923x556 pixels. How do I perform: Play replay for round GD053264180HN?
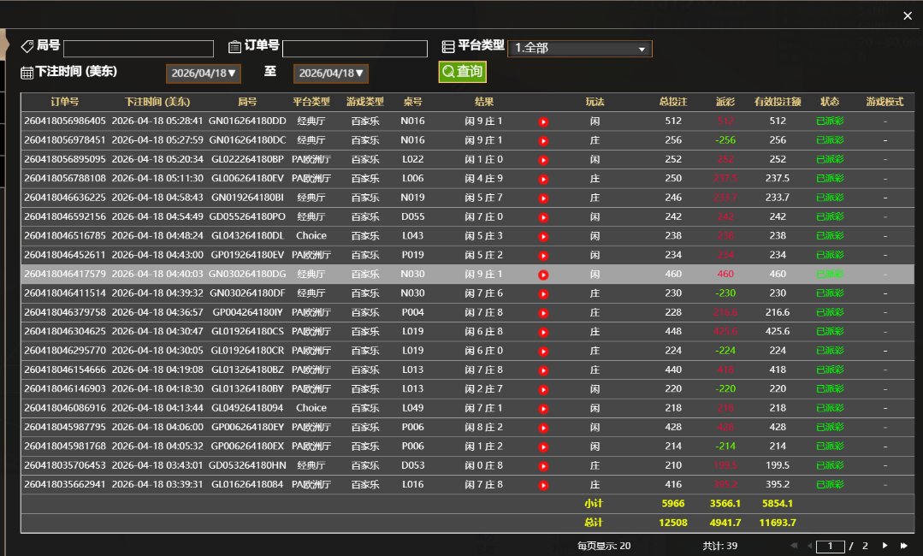coord(543,466)
